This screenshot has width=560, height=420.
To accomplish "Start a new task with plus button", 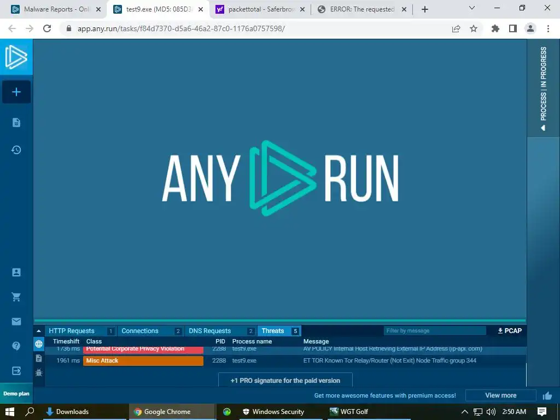I will pos(16,92).
